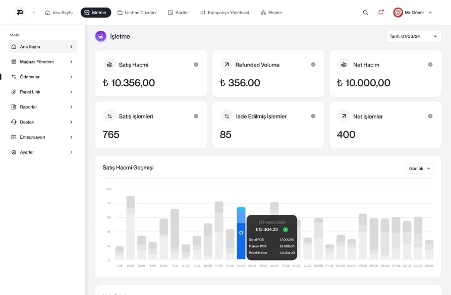This screenshot has width=451, height=295.
Task: Click info icon on Net Hacim card
Action: tap(430, 65)
